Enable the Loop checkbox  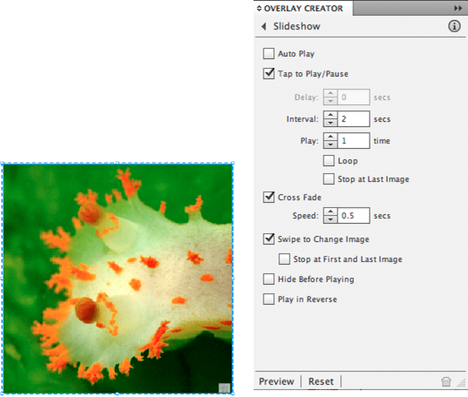(328, 161)
